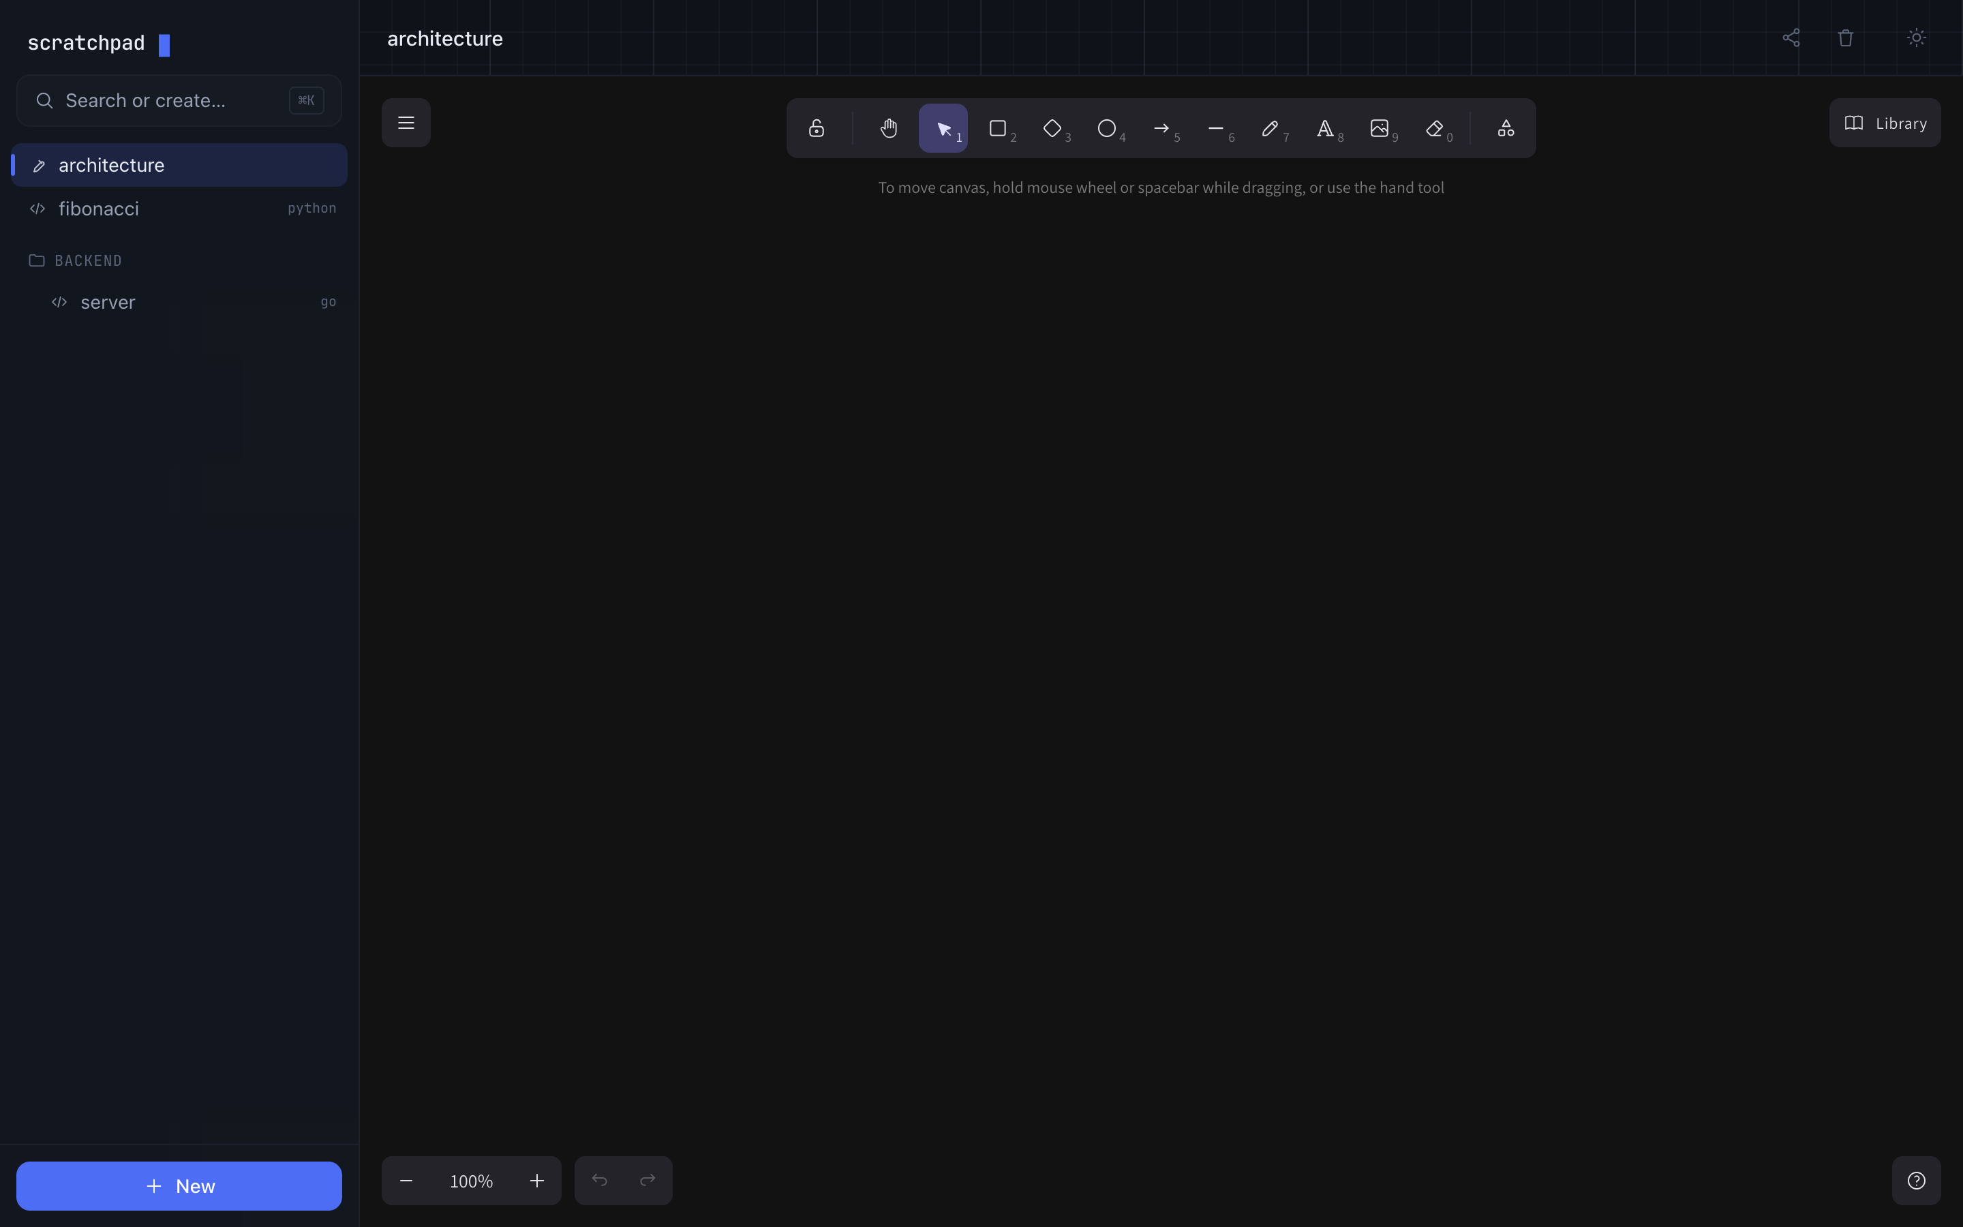Image resolution: width=1963 pixels, height=1227 pixels.
Task: Select the Insert image tool
Action: (1379, 128)
